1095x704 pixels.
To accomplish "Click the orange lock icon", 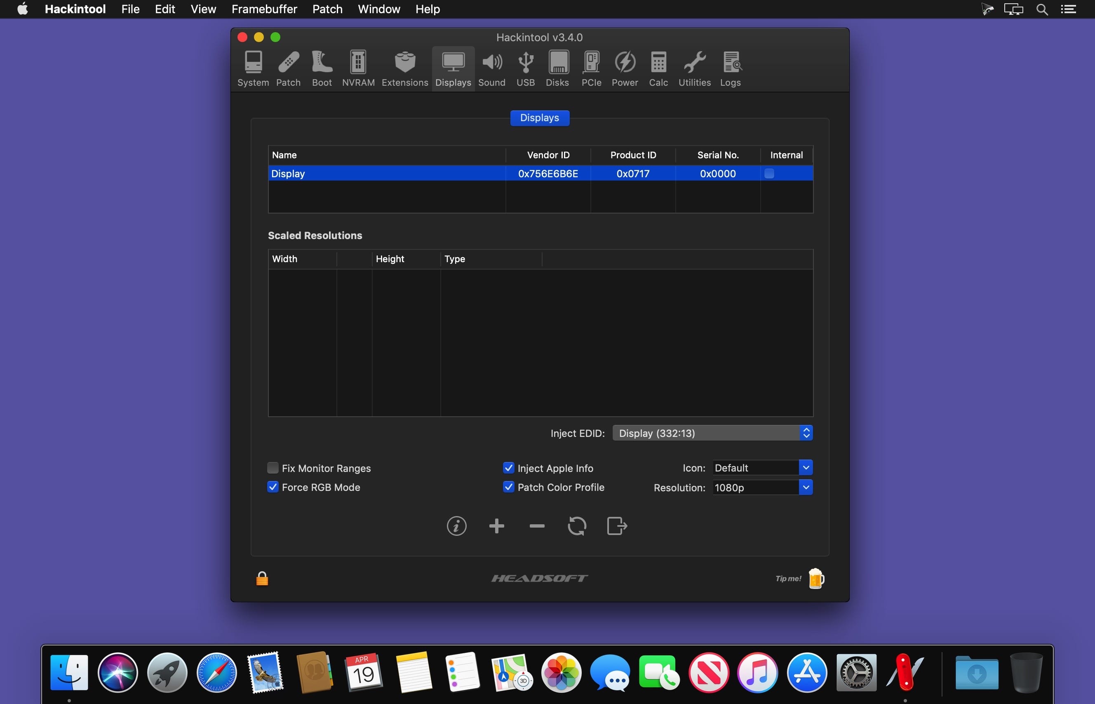I will 262,579.
